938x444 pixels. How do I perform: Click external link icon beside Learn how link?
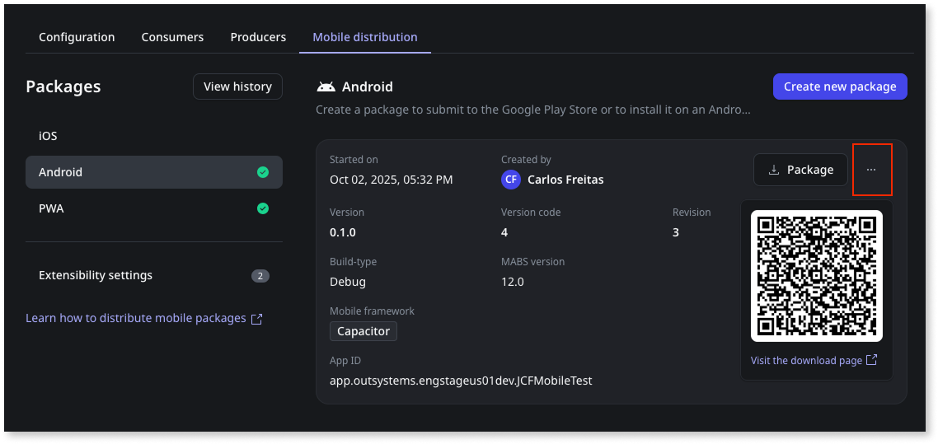[x=256, y=319]
